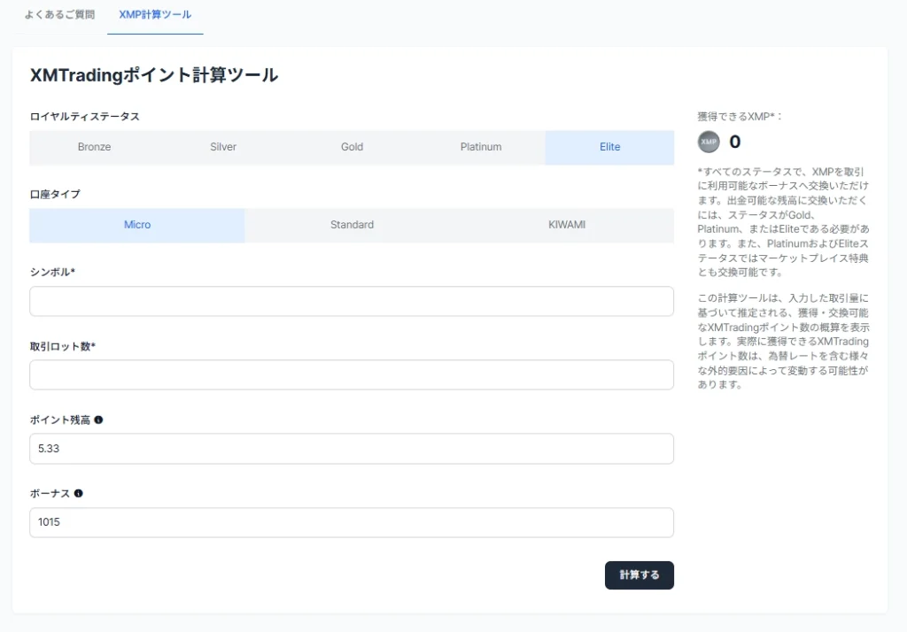The image size is (907, 632).
Task: Click the info icon beside ボーナス
Action: click(79, 493)
